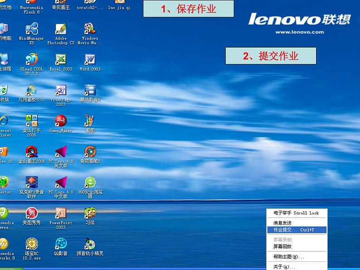Click the '1、保存作业' label box

[188, 9]
